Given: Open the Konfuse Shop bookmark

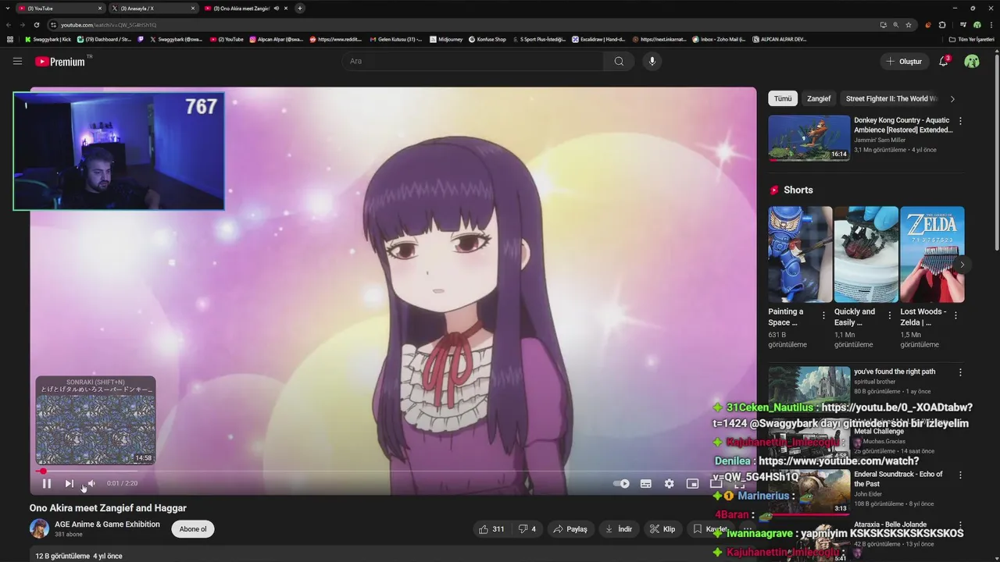Looking at the screenshot, I should (x=487, y=39).
